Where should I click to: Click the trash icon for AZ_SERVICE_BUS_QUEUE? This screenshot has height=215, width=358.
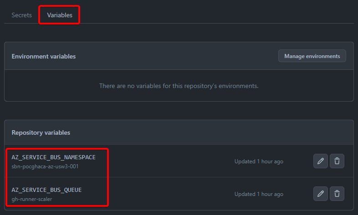337,194
